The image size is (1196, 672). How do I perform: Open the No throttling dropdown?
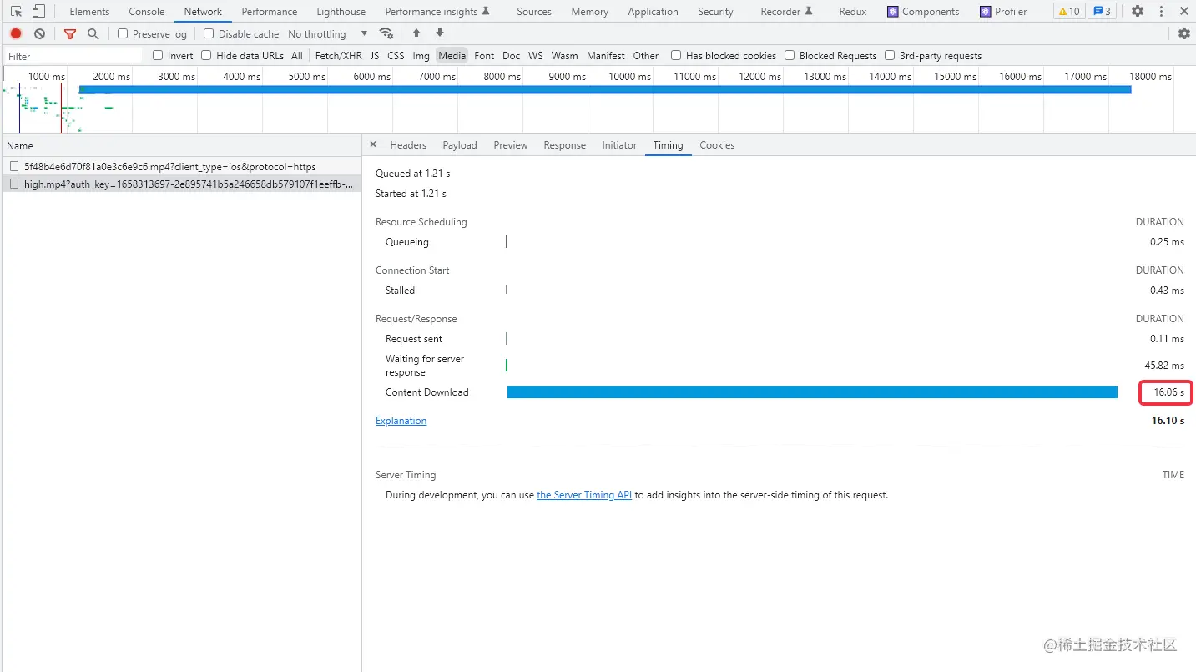tap(327, 33)
